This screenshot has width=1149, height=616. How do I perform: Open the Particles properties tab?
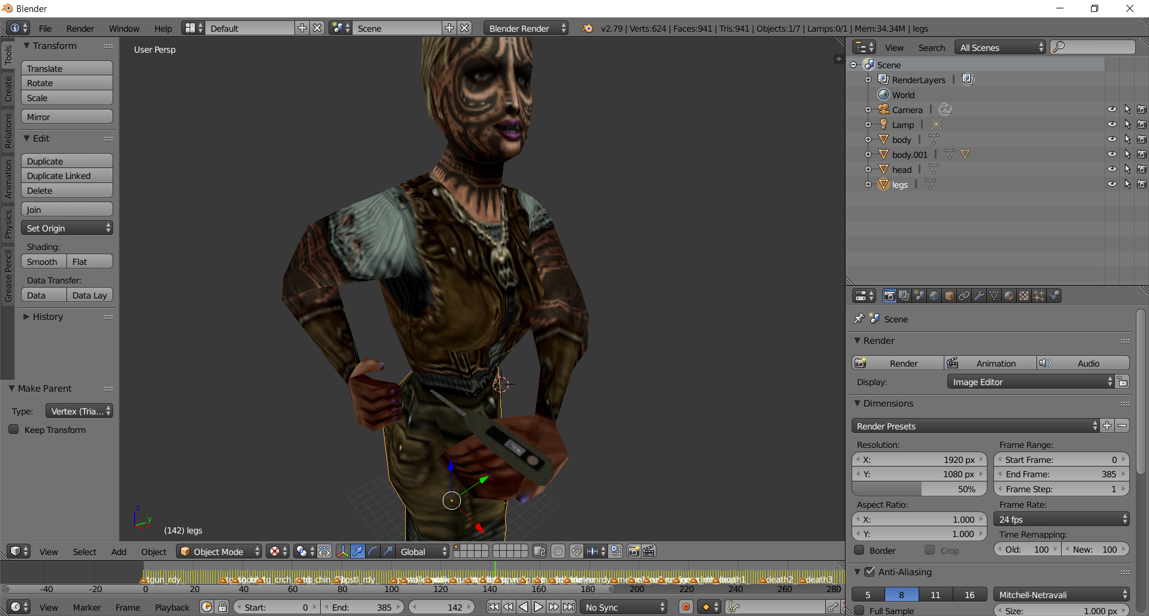1039,296
